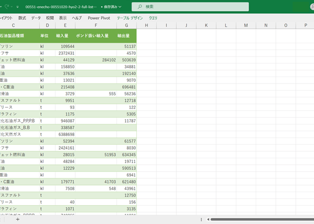Click the ボンド扱い輸入量 header cell
The image size is (314, 224).
[96, 36]
